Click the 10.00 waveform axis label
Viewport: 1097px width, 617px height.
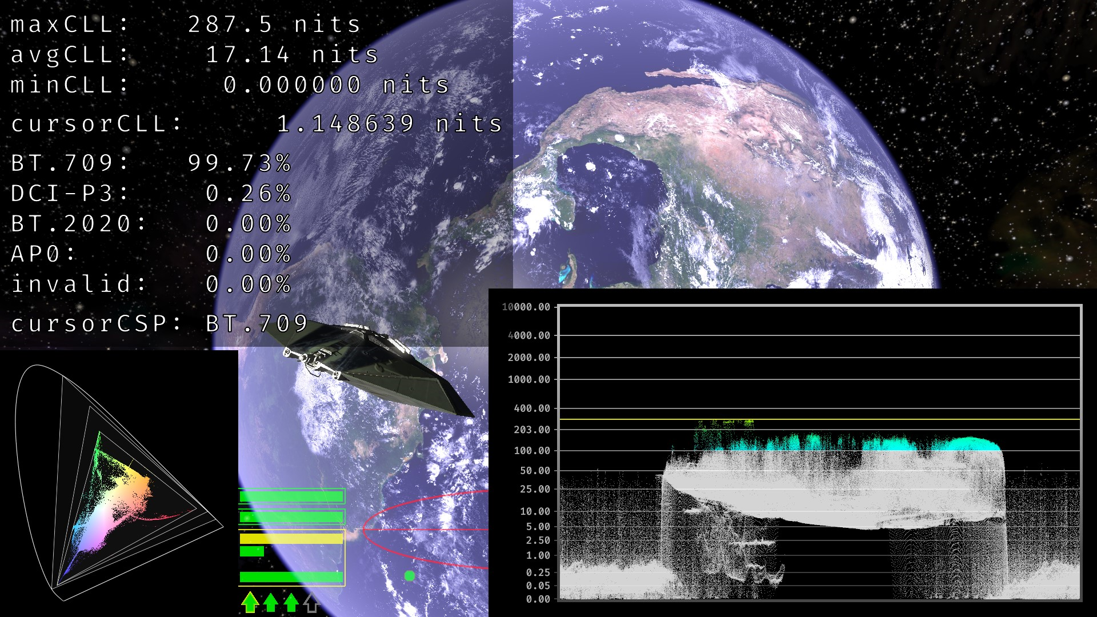pos(535,512)
